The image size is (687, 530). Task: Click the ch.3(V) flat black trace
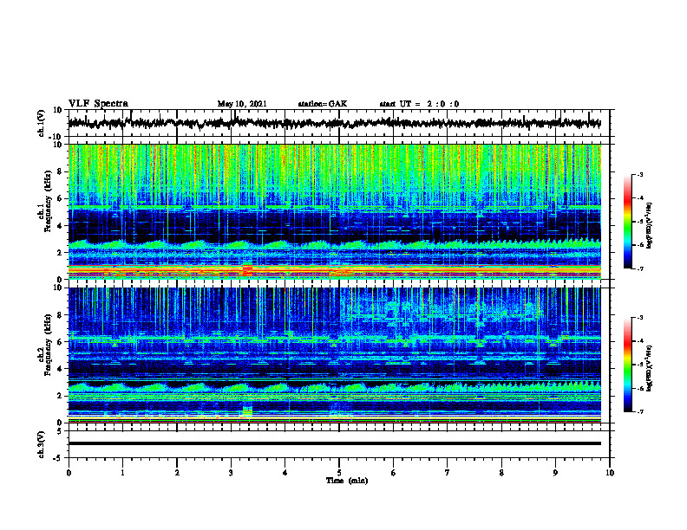click(x=334, y=443)
